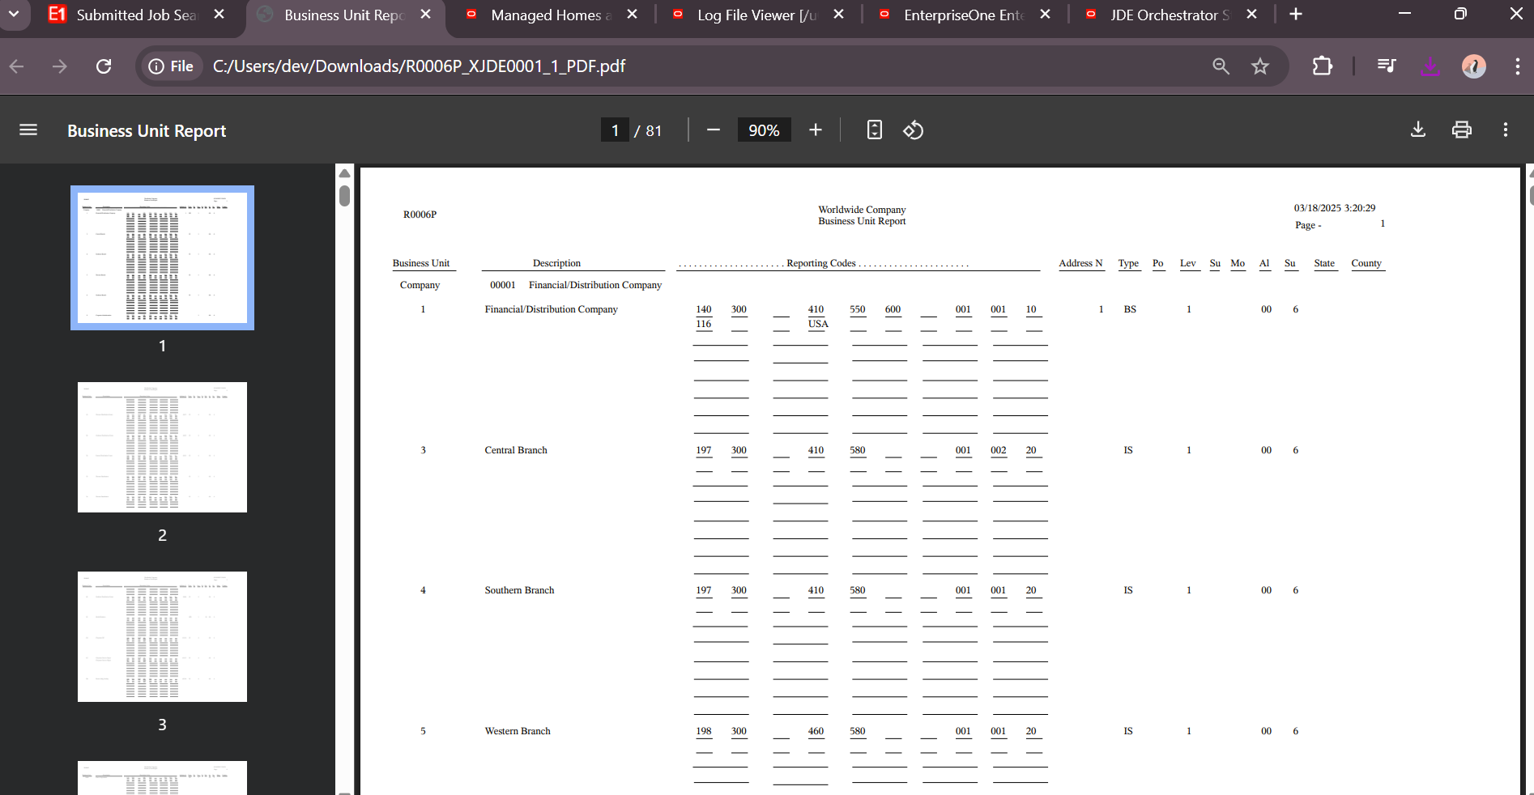This screenshot has height=795, width=1534.
Task: Open the browser extensions icon
Action: coord(1322,66)
